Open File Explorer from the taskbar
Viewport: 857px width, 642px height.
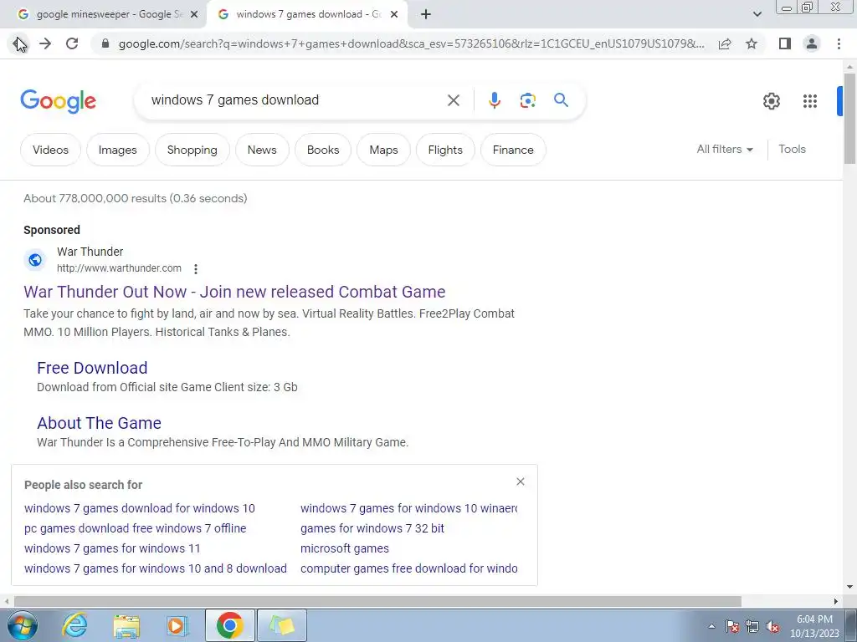[126, 625]
